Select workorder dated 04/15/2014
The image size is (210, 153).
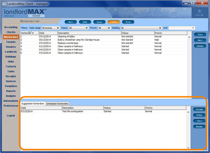click(104, 49)
